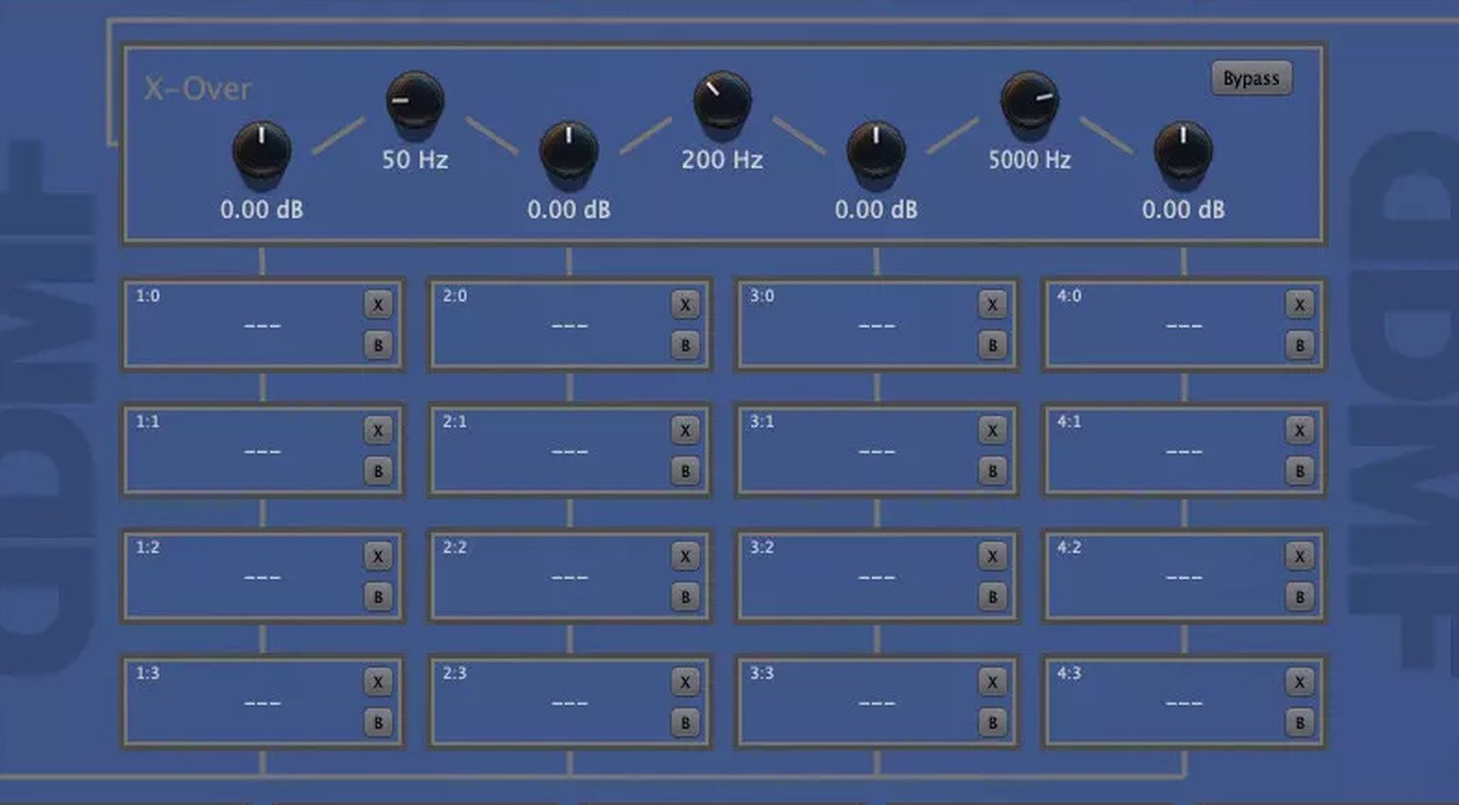Viewport: 1459px width, 805px height.
Task: Click X button on slot 4:2
Action: (x=1300, y=557)
